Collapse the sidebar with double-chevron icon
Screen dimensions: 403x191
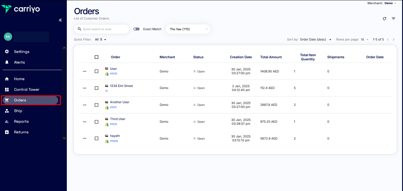(x=60, y=20)
